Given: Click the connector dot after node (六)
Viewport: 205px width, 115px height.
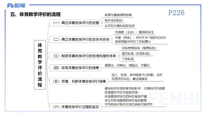Looking at the screenshot, I should (x=102, y=107).
